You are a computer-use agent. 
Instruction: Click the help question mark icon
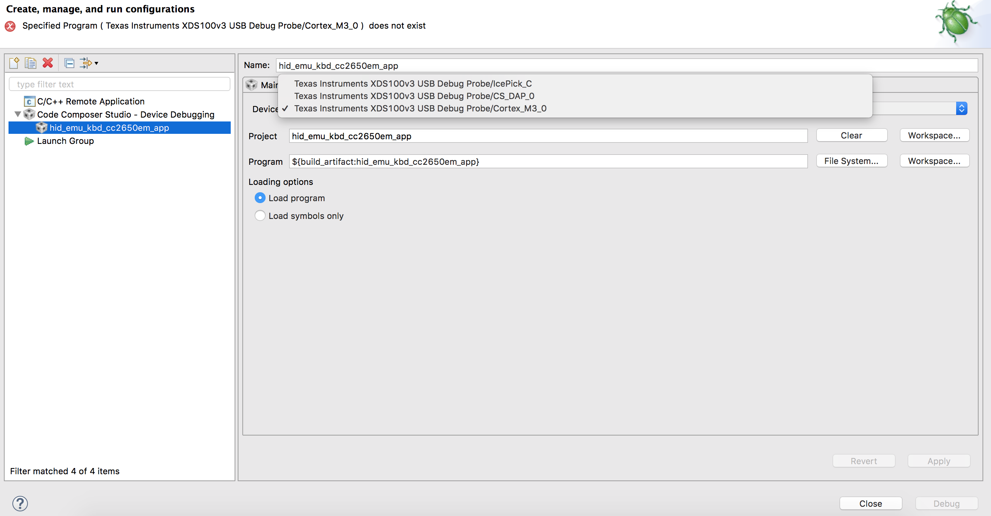click(19, 503)
